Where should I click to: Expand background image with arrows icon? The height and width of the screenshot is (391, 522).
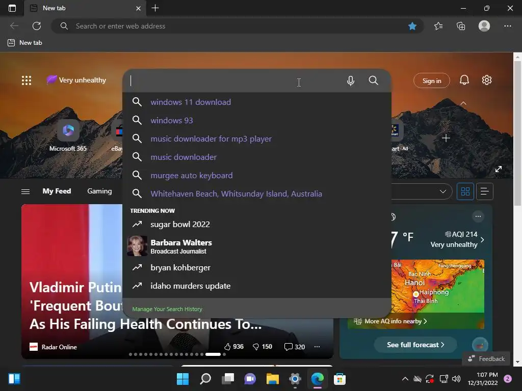click(x=498, y=169)
